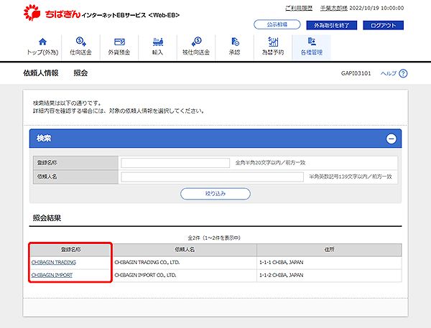The image size is (431, 328).
Task: Click the ちばぎん logo
Action: (52, 13)
